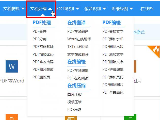The image size is (160, 120).
Task: Click PDF在线编辑 under 在线编辑
Action: 78,71
